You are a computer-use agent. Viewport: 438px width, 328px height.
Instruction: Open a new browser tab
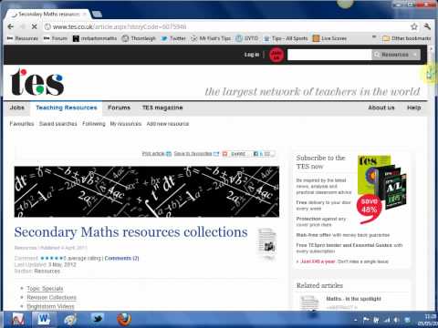(97, 14)
